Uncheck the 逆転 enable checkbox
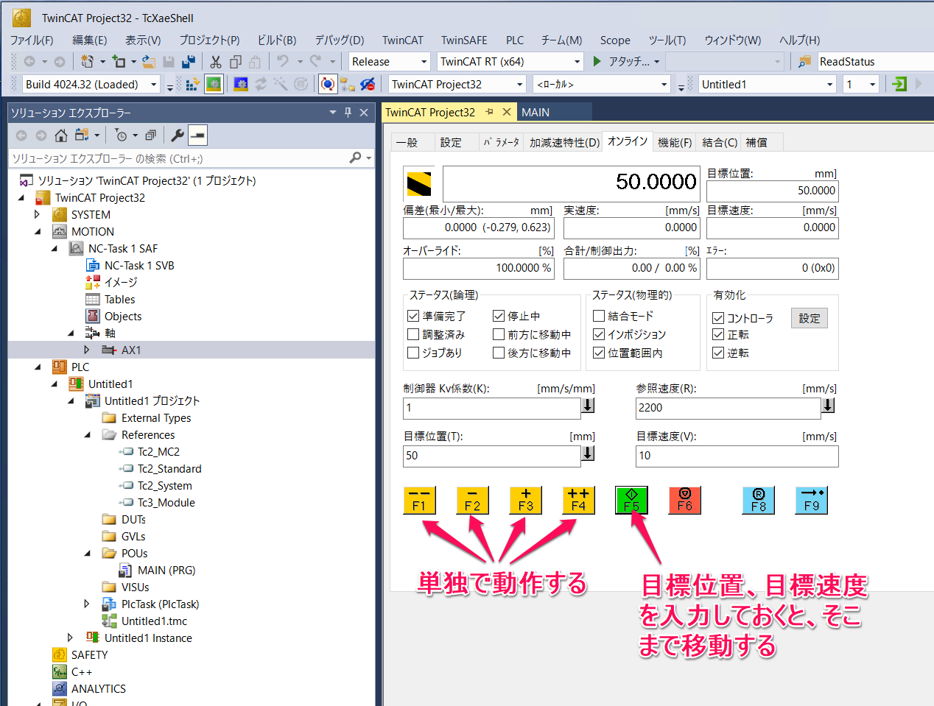 718,353
